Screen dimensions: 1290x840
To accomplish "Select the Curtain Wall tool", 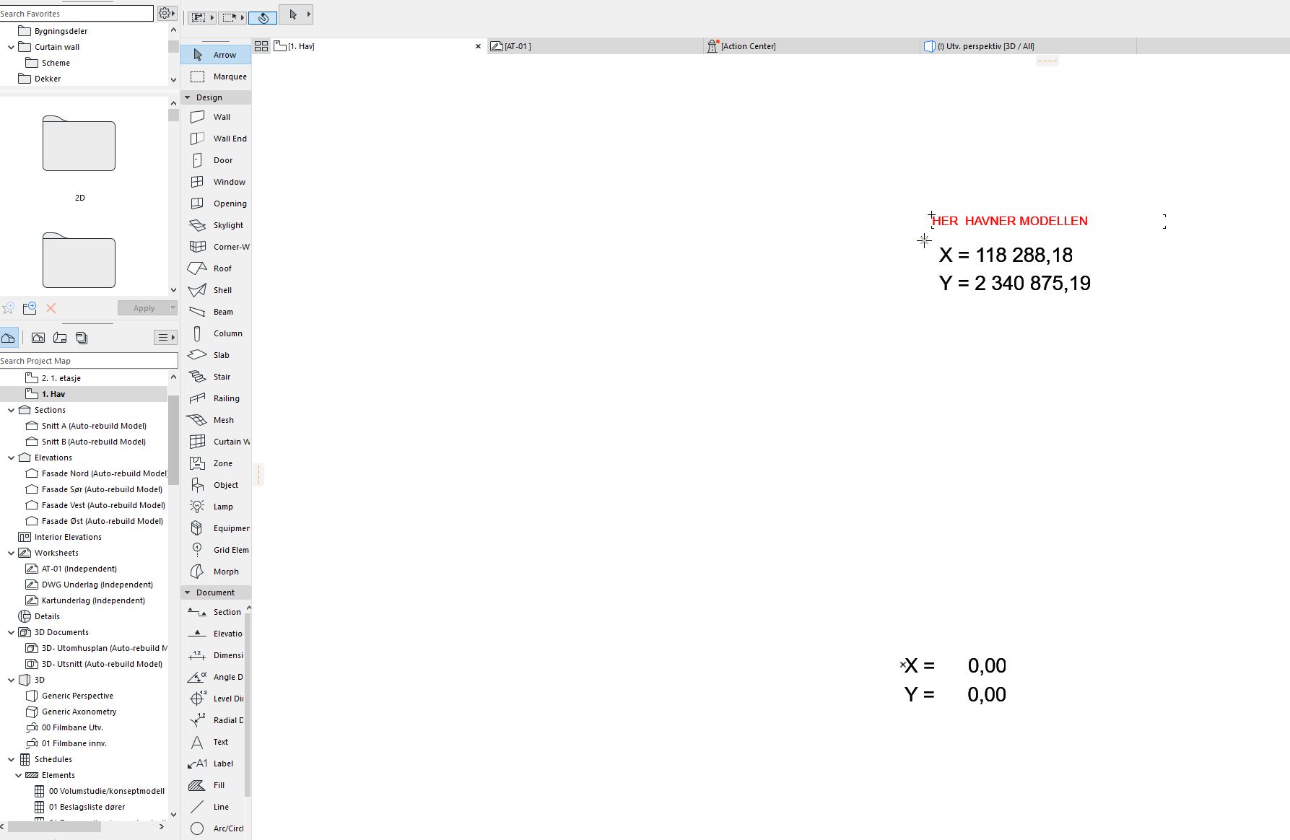I will click(x=215, y=442).
